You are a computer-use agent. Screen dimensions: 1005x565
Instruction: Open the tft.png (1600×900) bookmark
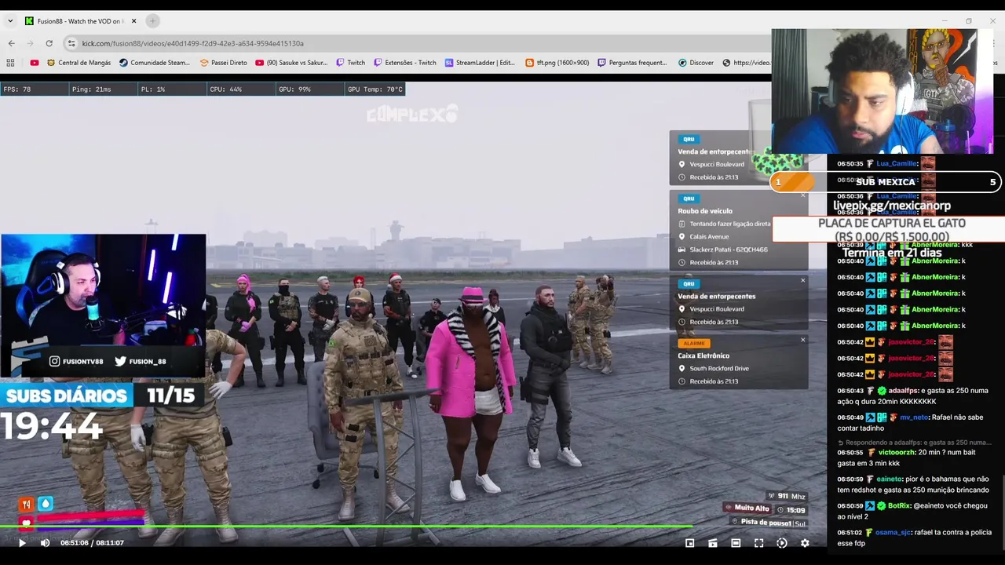point(557,63)
